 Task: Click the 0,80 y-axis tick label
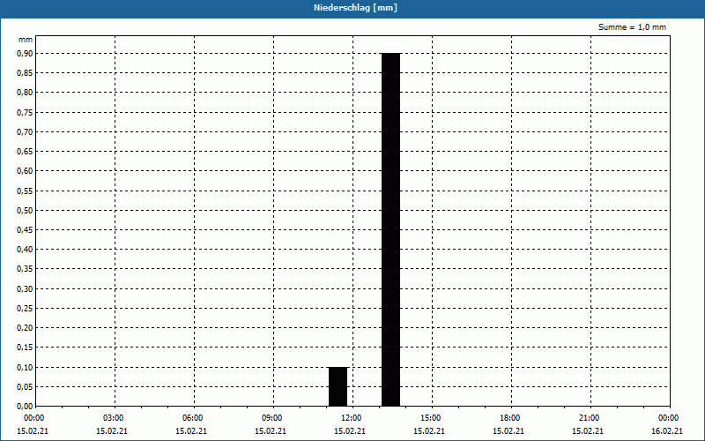click(25, 93)
